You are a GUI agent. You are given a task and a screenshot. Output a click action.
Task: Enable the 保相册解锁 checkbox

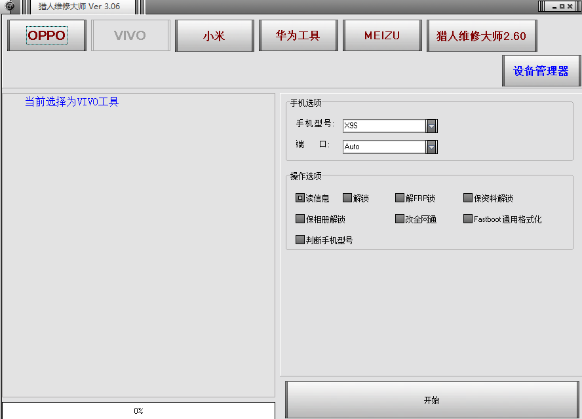(x=300, y=219)
